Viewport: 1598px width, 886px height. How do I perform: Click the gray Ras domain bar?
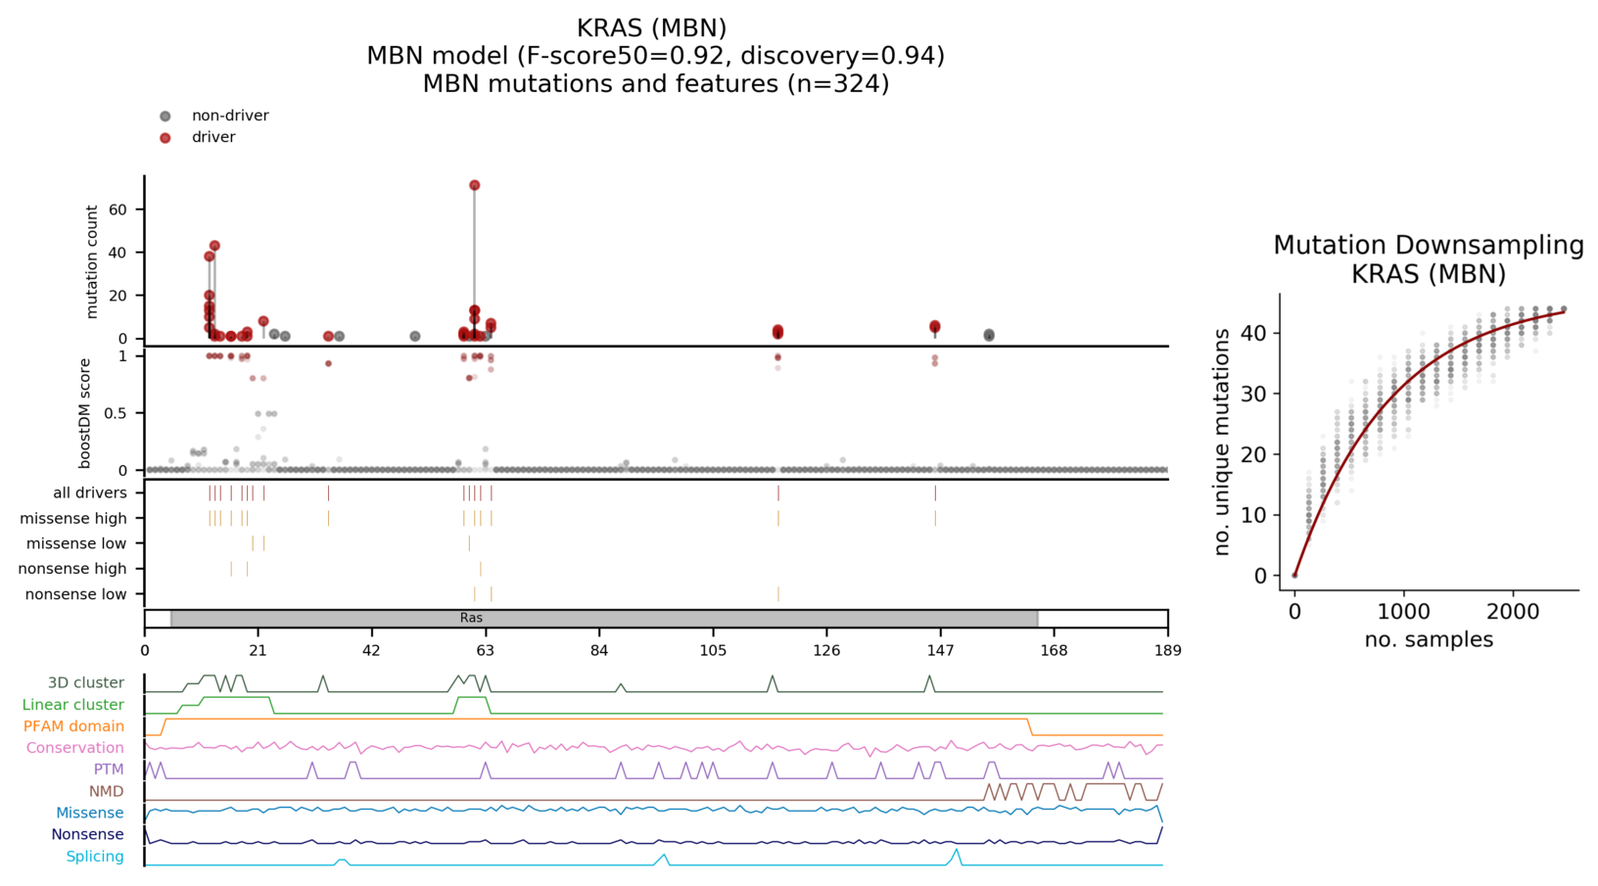pyautogui.click(x=603, y=619)
